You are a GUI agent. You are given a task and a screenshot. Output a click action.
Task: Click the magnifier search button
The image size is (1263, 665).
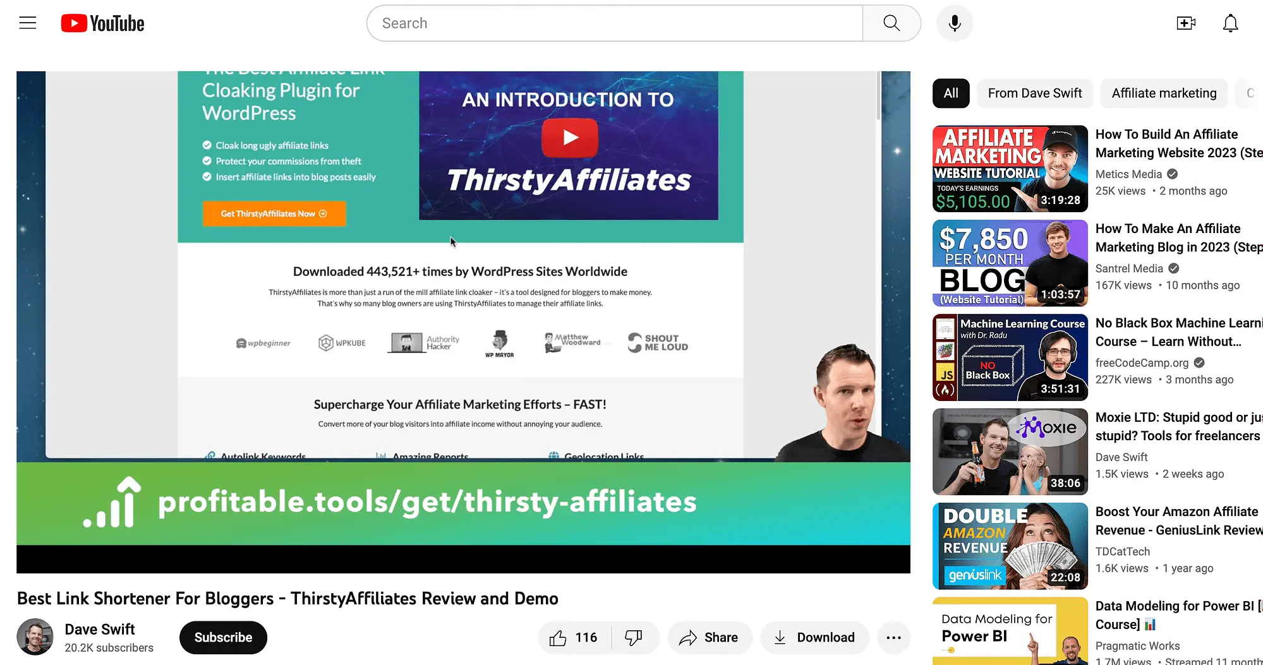tap(891, 23)
